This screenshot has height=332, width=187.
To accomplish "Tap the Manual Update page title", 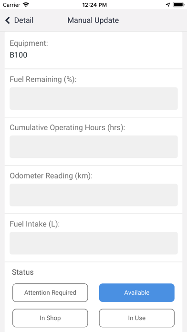I will [x=93, y=21].
